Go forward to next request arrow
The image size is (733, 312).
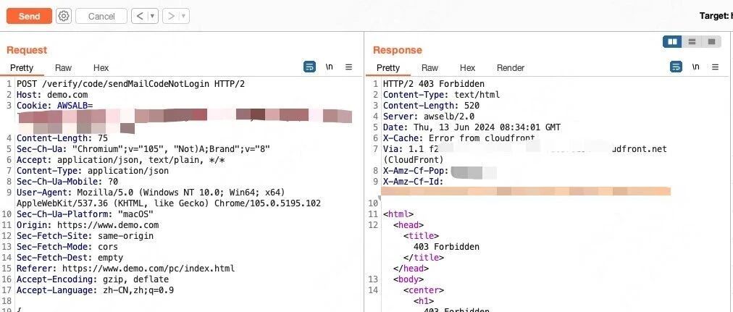171,16
